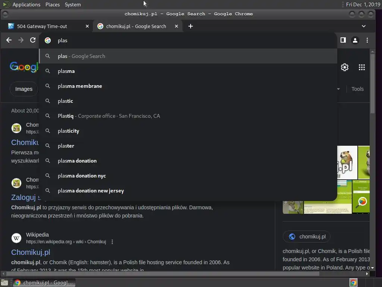
Task: Click chomikuj.pl Chrome taskbar button
Action: 44,283
